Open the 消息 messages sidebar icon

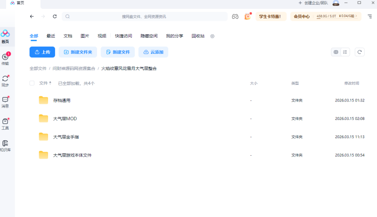[x=5, y=102]
